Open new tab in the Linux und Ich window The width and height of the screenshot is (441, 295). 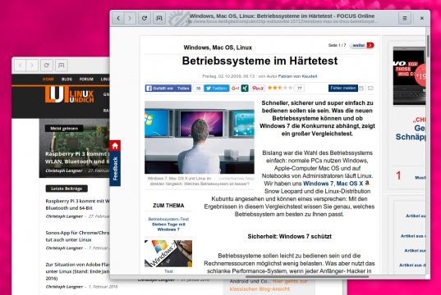tap(62, 66)
